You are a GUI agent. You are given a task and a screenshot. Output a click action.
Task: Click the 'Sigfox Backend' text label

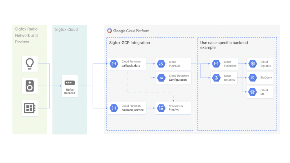[70, 91]
